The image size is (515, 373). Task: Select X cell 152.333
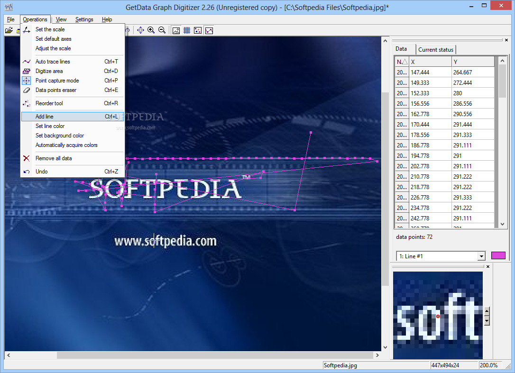point(430,93)
